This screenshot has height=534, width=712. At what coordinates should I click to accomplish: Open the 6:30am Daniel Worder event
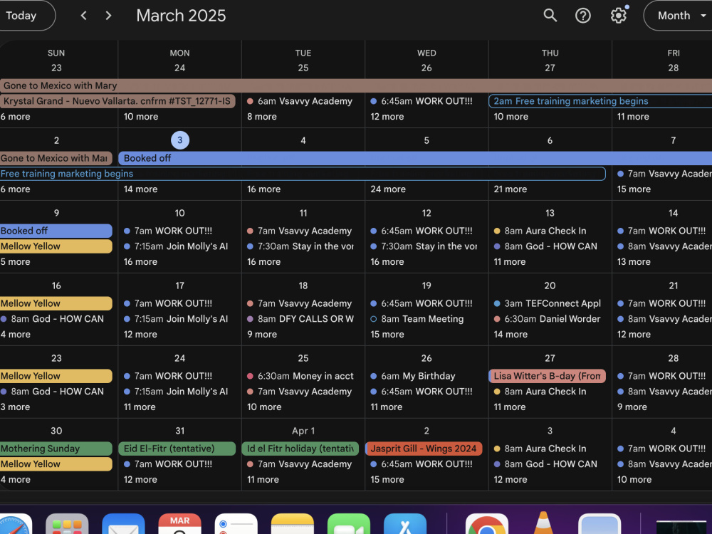tap(548, 319)
